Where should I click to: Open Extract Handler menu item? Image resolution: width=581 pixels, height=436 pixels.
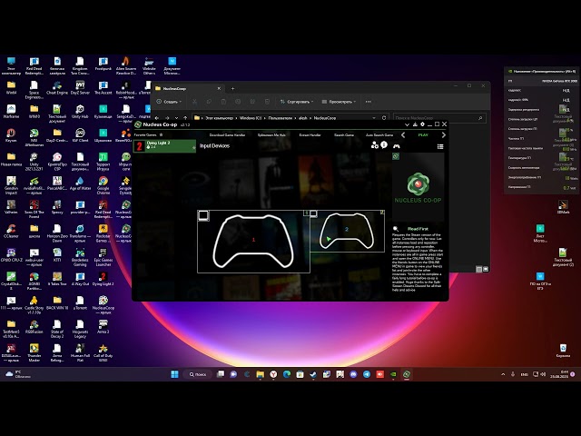tap(310, 135)
